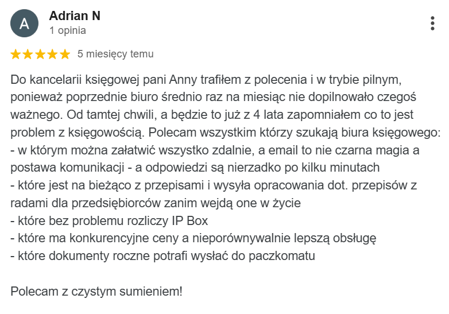Click the round 'A' profile avatar
The width and height of the screenshot is (449, 314).
coord(24,23)
